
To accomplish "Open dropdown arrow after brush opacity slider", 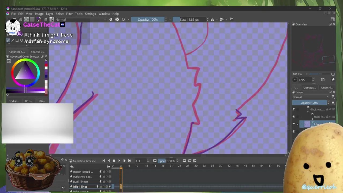I will pos(170,19).
